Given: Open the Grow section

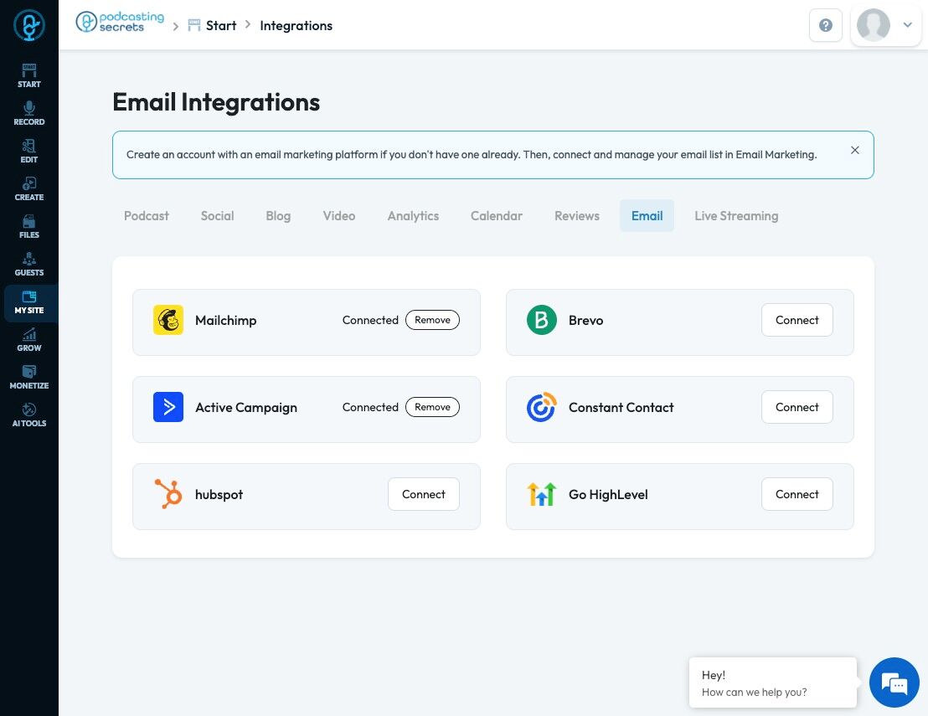Looking at the screenshot, I should [x=29, y=340].
